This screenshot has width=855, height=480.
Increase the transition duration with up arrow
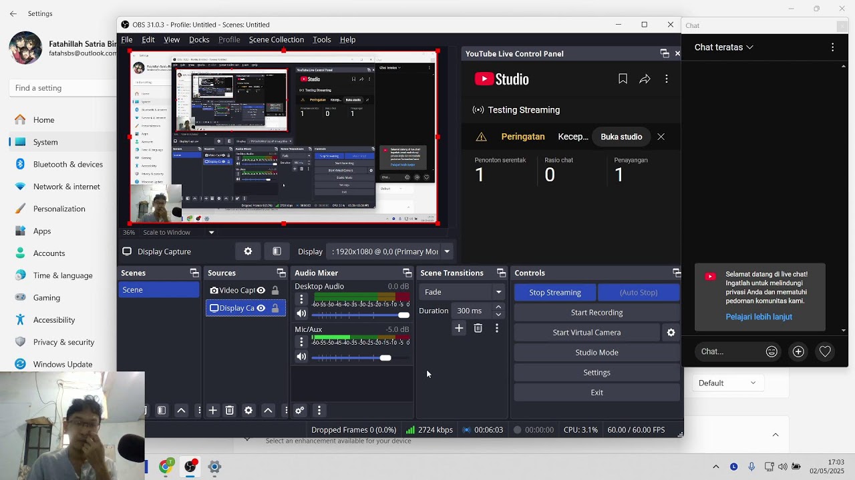498,307
